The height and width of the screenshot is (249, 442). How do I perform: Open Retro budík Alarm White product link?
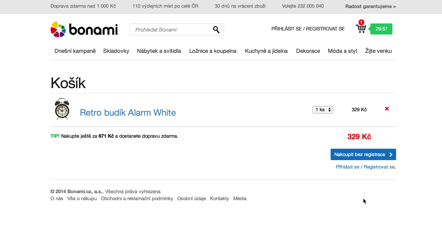click(x=128, y=113)
